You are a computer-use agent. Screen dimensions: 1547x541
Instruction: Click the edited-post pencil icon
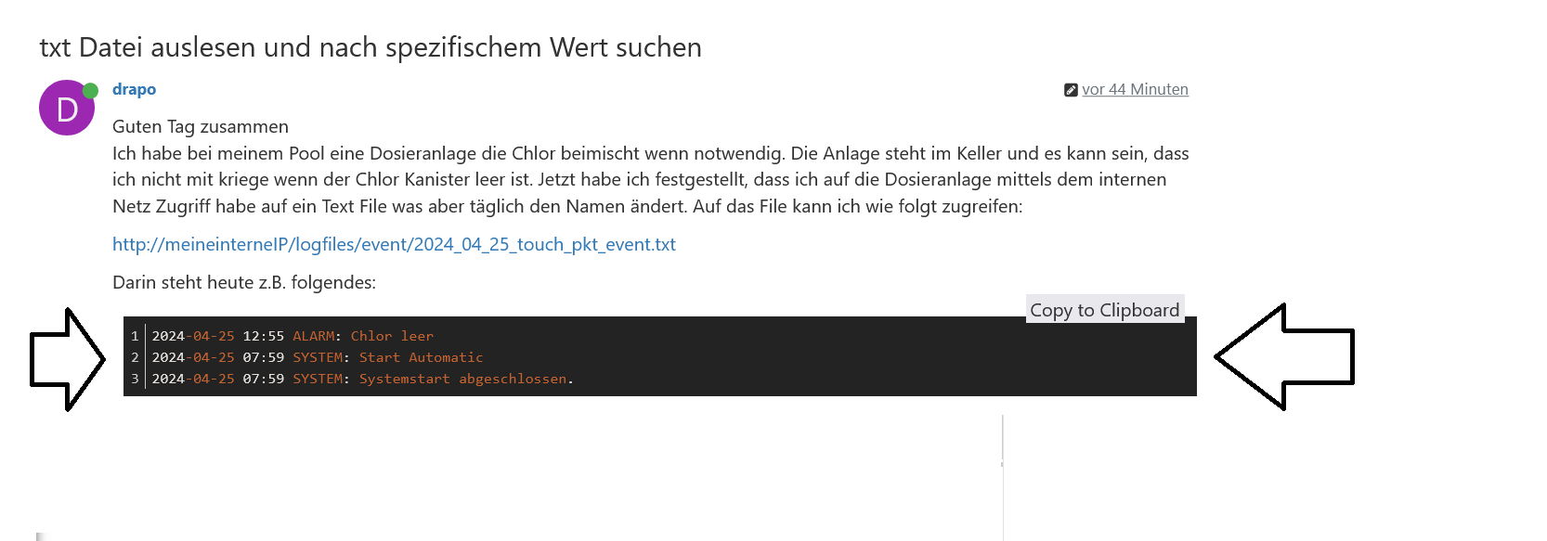pos(1071,90)
